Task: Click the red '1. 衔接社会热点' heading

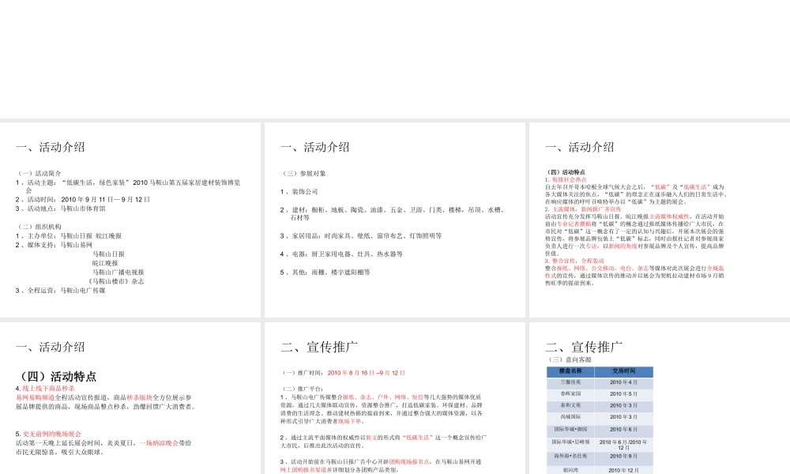Action: pyautogui.click(x=566, y=179)
